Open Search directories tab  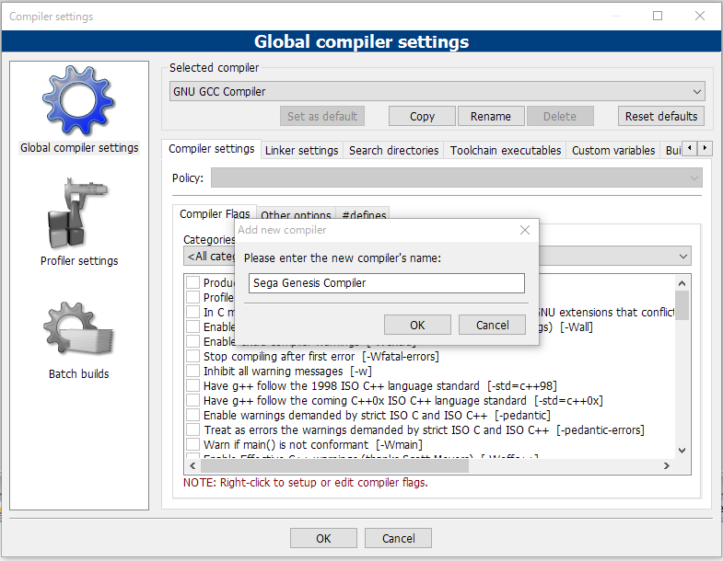tap(393, 151)
